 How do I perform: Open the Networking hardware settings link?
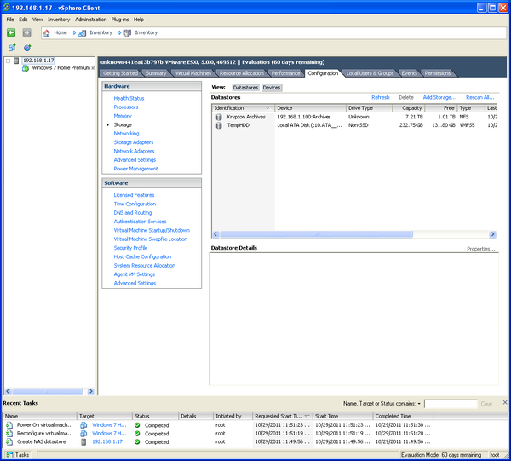click(x=126, y=134)
